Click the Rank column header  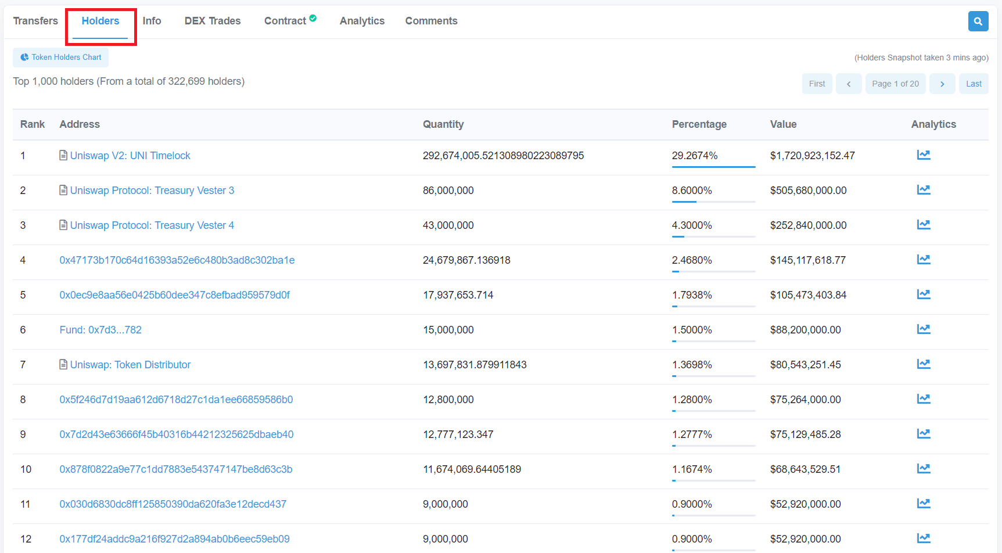point(33,124)
